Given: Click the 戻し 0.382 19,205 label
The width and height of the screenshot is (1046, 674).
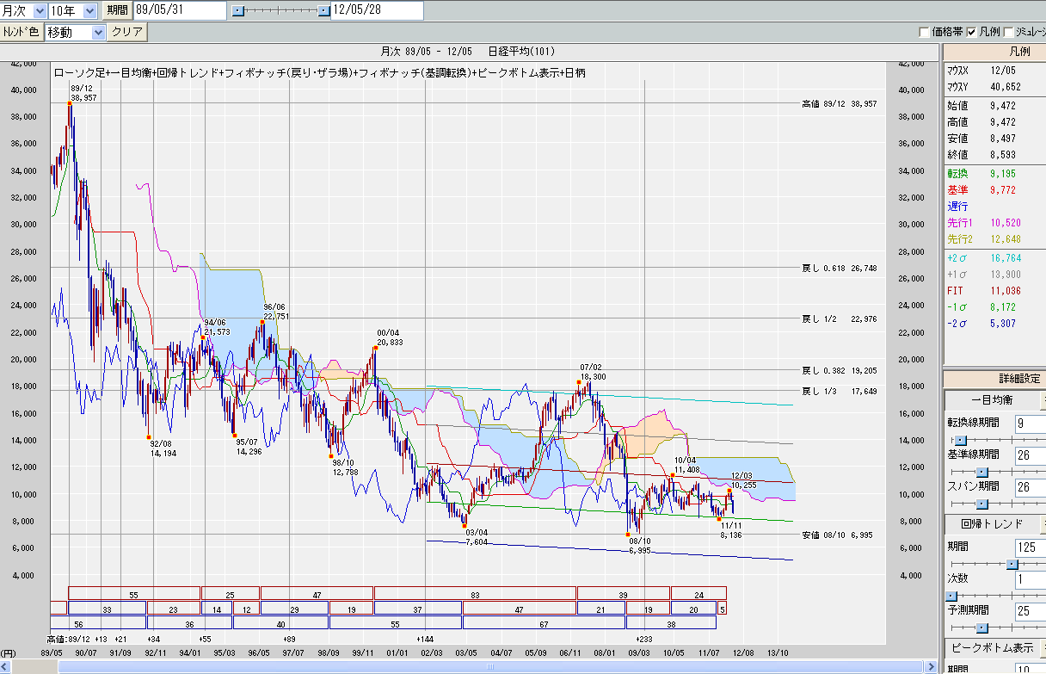Looking at the screenshot, I should tap(839, 370).
